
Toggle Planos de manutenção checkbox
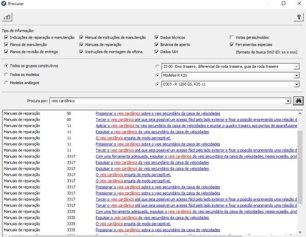(6, 44)
